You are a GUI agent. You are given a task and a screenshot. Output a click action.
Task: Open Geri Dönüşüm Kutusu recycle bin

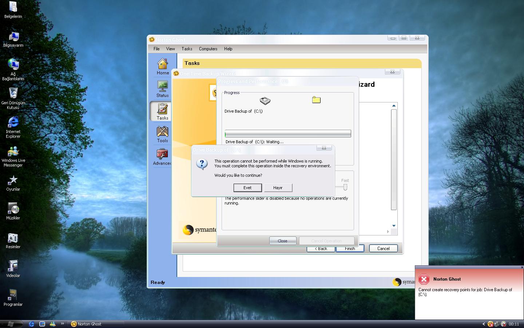click(x=13, y=98)
